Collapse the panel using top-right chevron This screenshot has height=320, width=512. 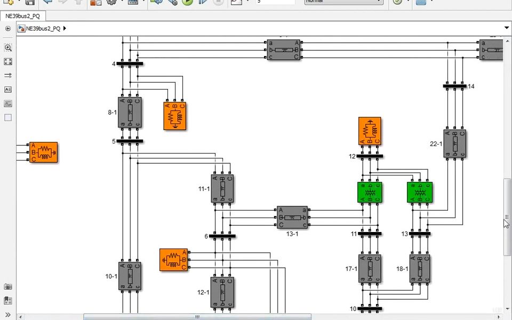point(506,27)
